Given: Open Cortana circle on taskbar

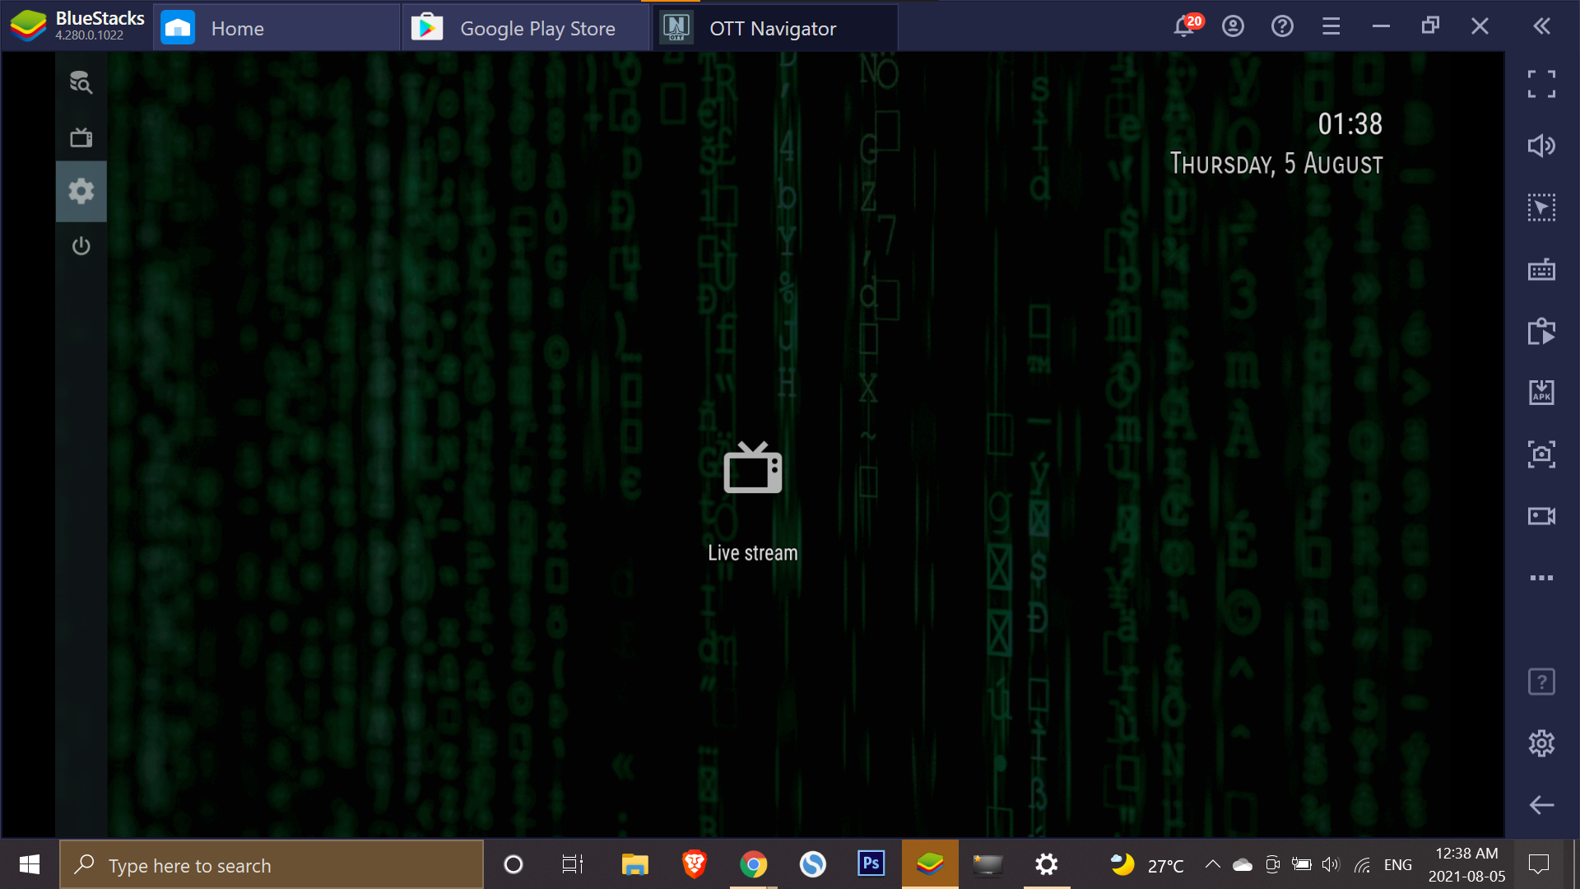Looking at the screenshot, I should (x=513, y=864).
